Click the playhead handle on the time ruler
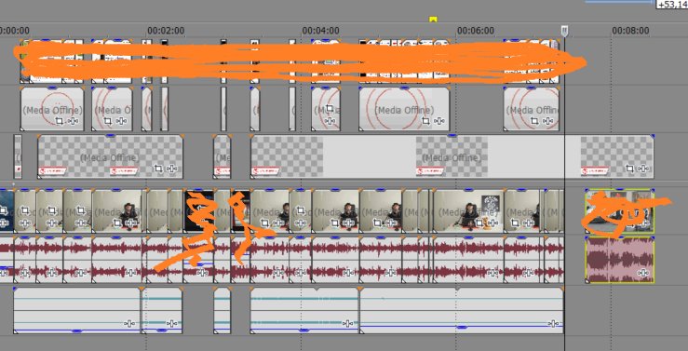Viewport: 688px width, 351px height. [x=565, y=31]
